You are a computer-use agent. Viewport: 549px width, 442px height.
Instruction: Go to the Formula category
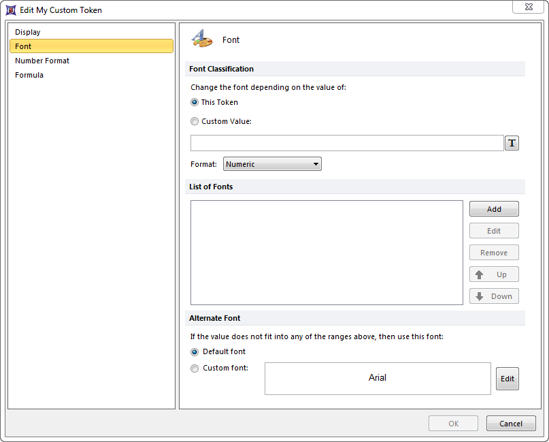point(29,75)
